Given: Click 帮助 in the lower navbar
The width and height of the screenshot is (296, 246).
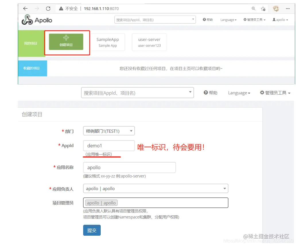Looking at the screenshot, I should (211, 93).
